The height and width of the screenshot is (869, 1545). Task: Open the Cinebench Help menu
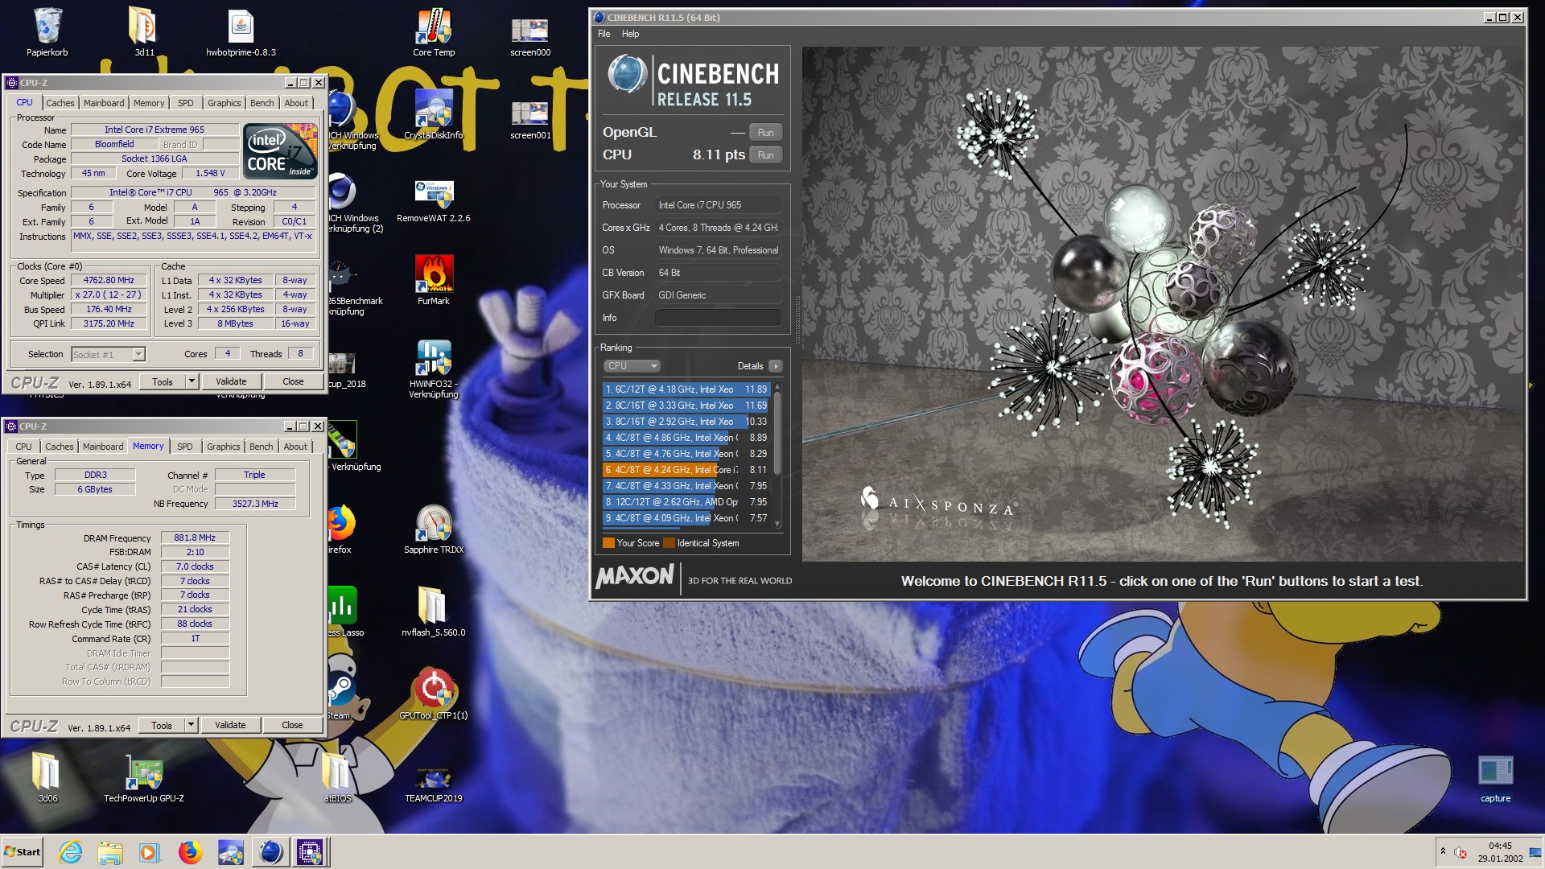pos(630,34)
